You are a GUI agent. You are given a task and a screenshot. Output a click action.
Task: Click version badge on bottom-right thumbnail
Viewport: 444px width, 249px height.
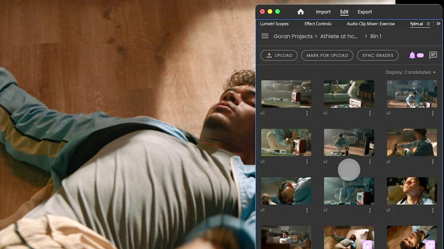[430, 244]
